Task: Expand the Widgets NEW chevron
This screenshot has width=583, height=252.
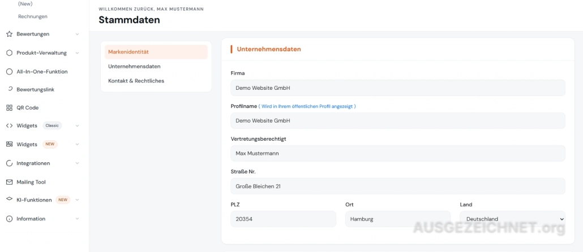Action: click(x=78, y=145)
